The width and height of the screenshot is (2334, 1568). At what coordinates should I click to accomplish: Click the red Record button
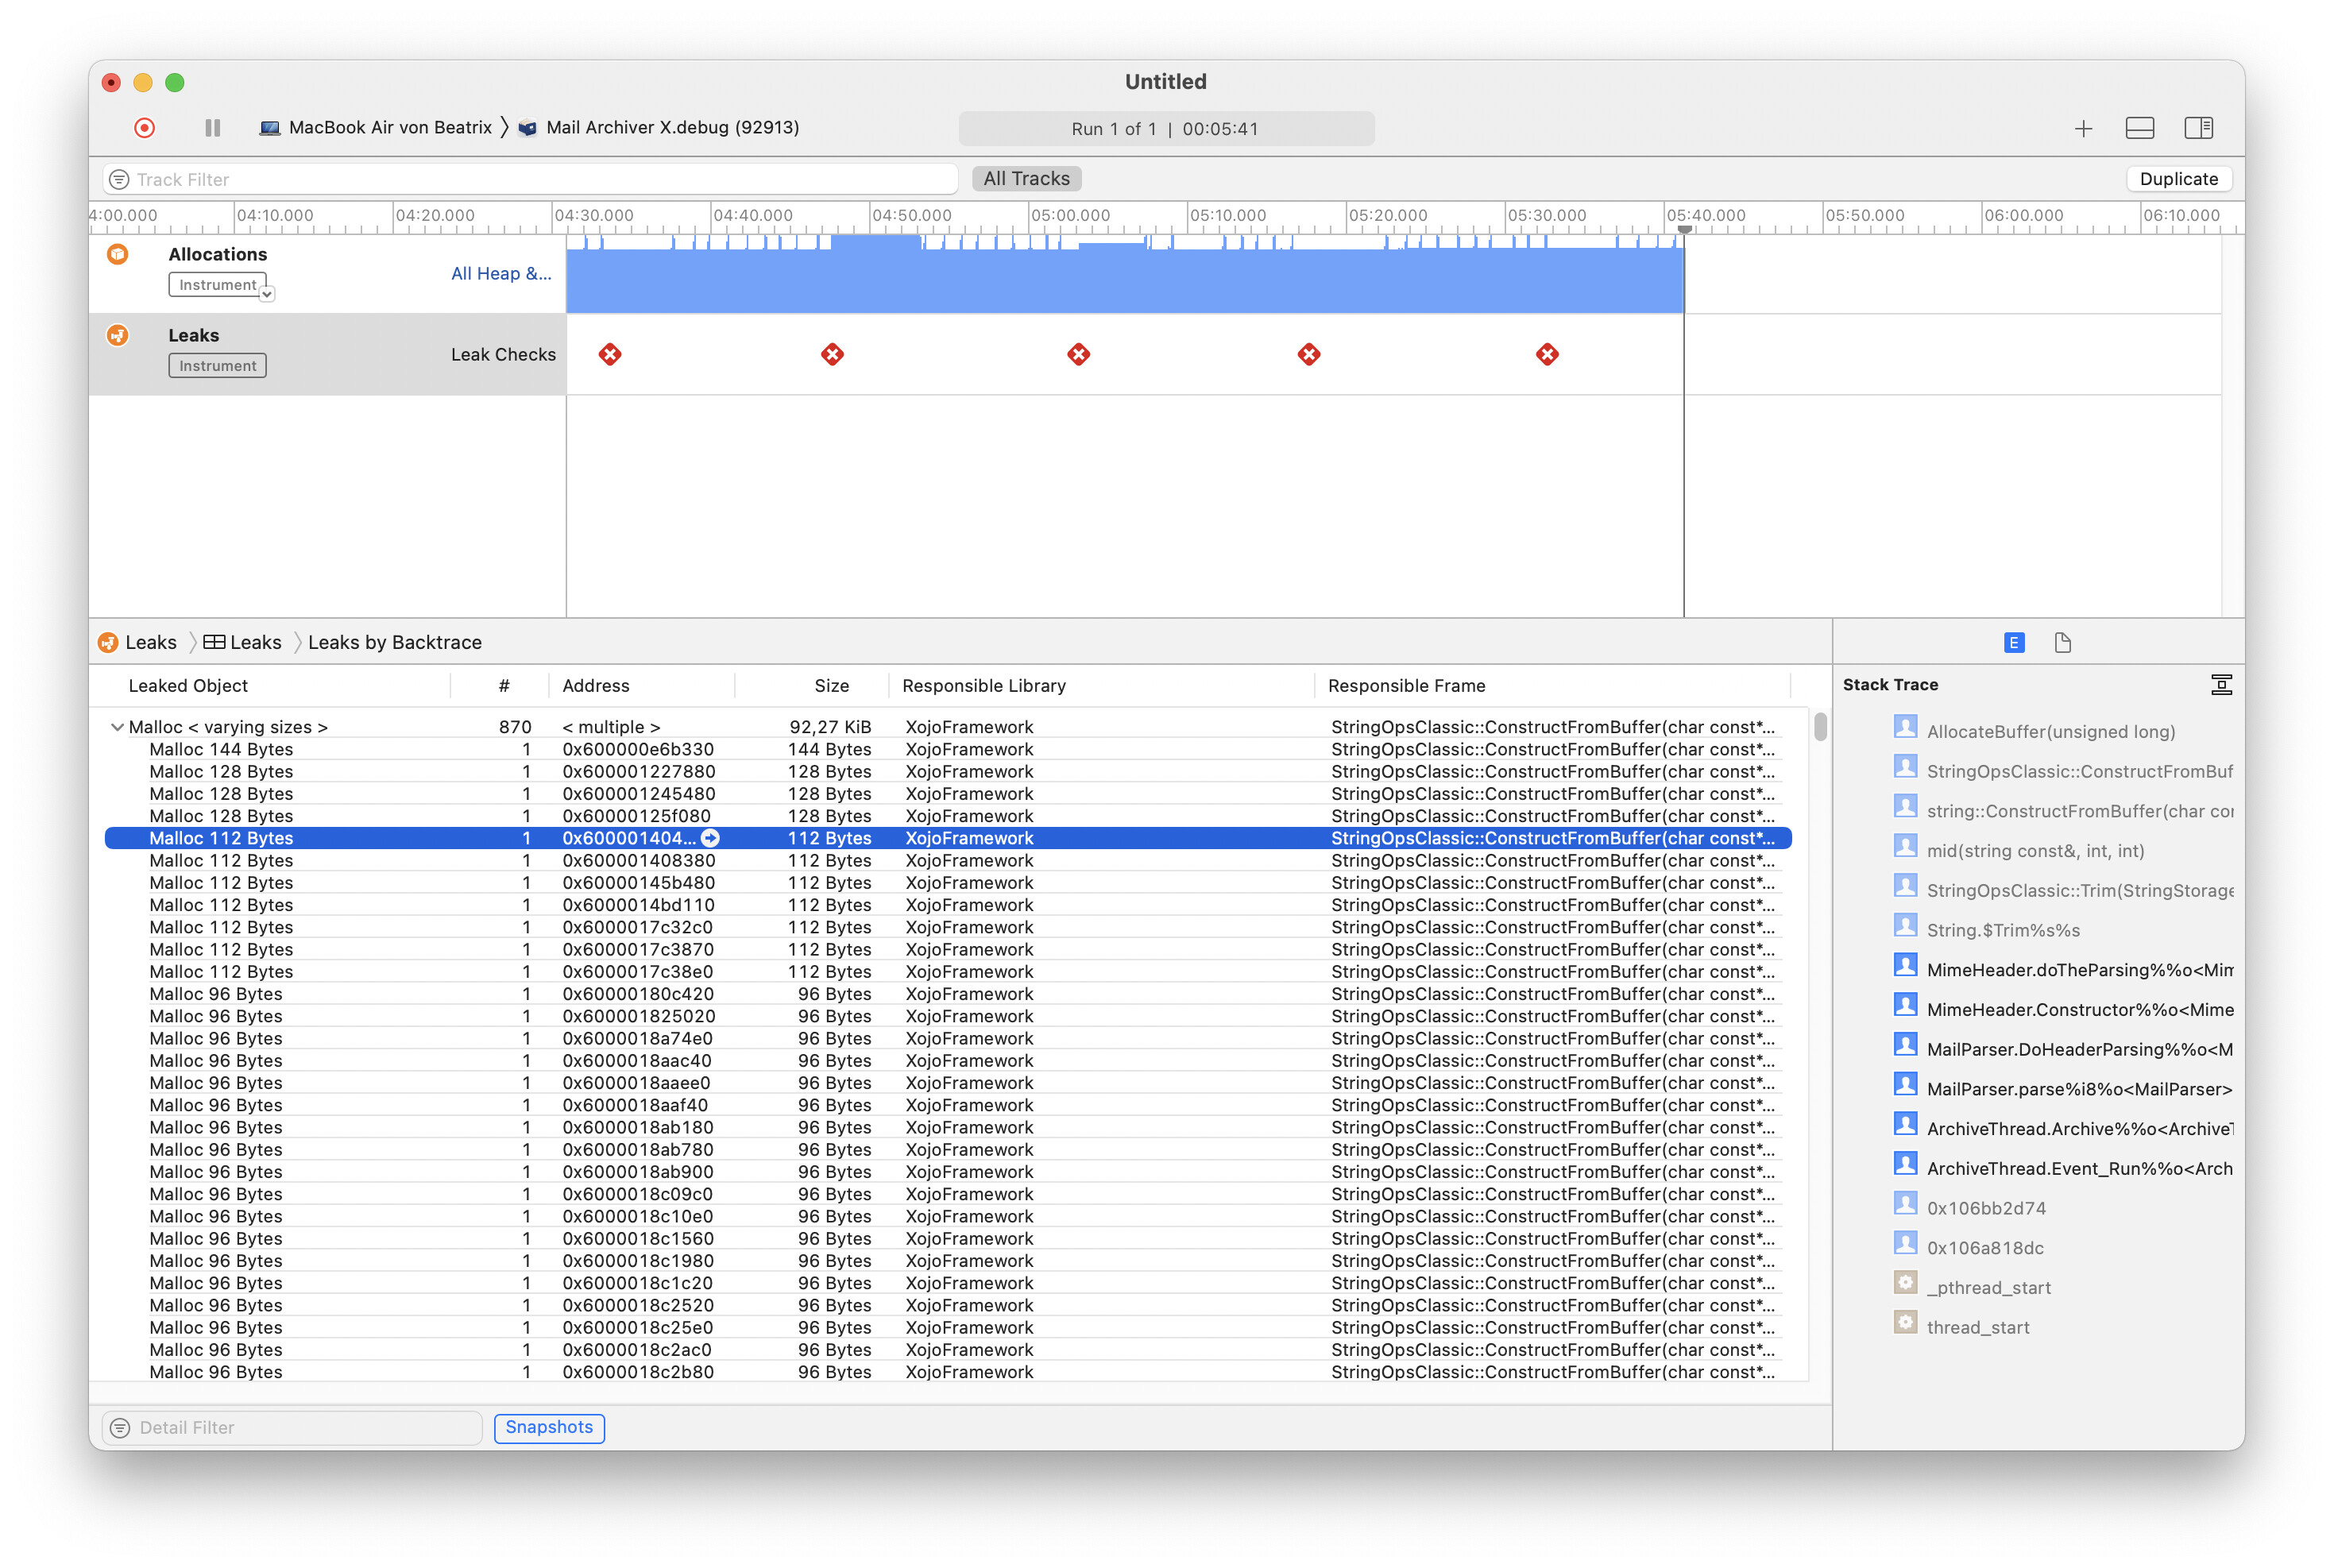point(145,128)
